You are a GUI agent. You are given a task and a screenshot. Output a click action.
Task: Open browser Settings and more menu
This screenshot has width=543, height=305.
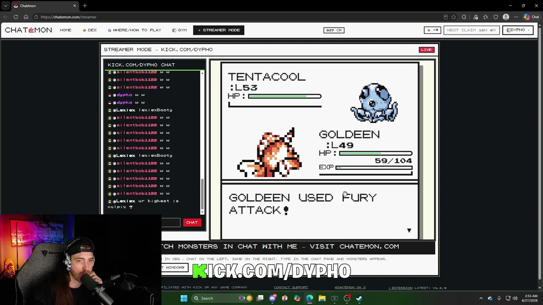[x=516, y=17]
